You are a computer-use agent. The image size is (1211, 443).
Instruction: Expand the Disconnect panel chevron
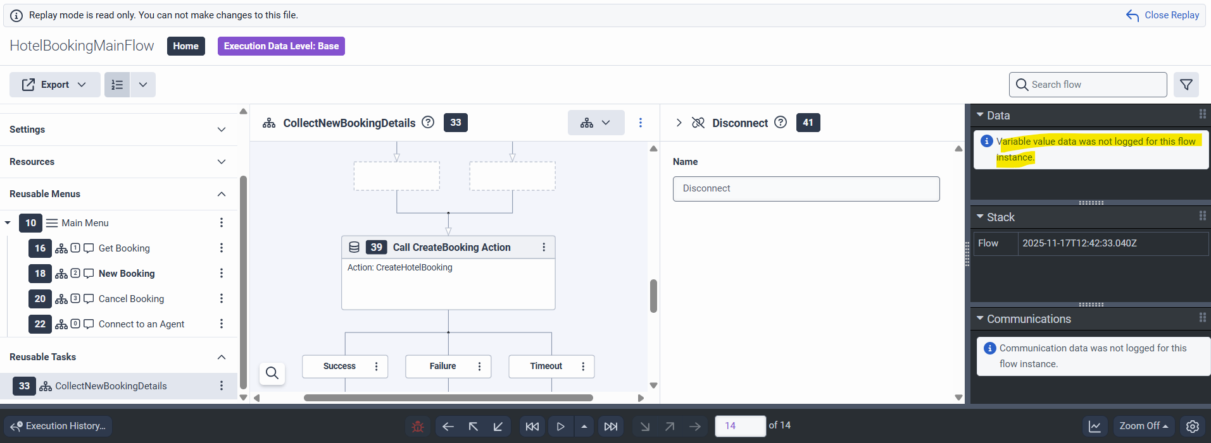pos(679,123)
